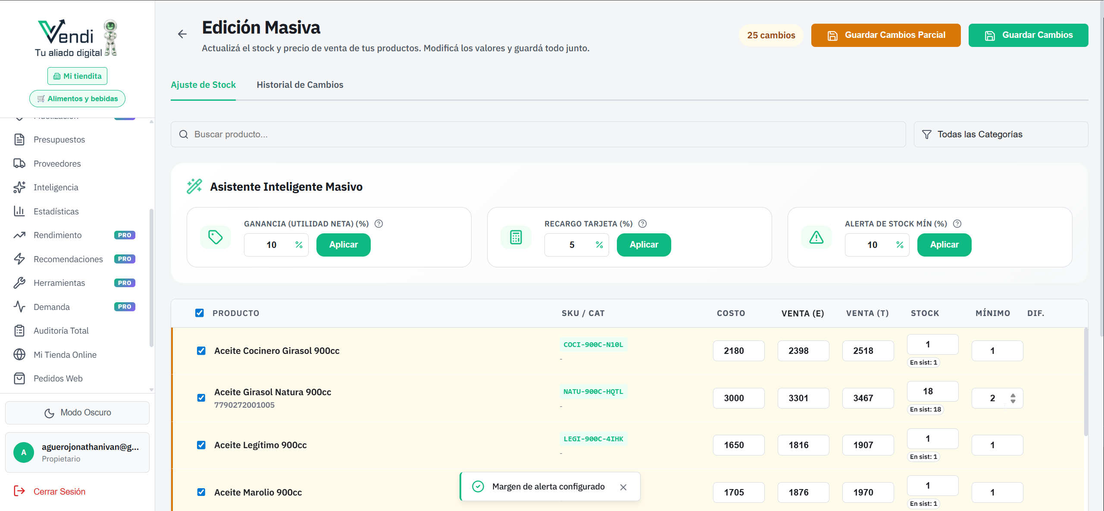Click the Buscar producto search field
Screen dimensions: 1104x511
pyautogui.click(x=538, y=134)
